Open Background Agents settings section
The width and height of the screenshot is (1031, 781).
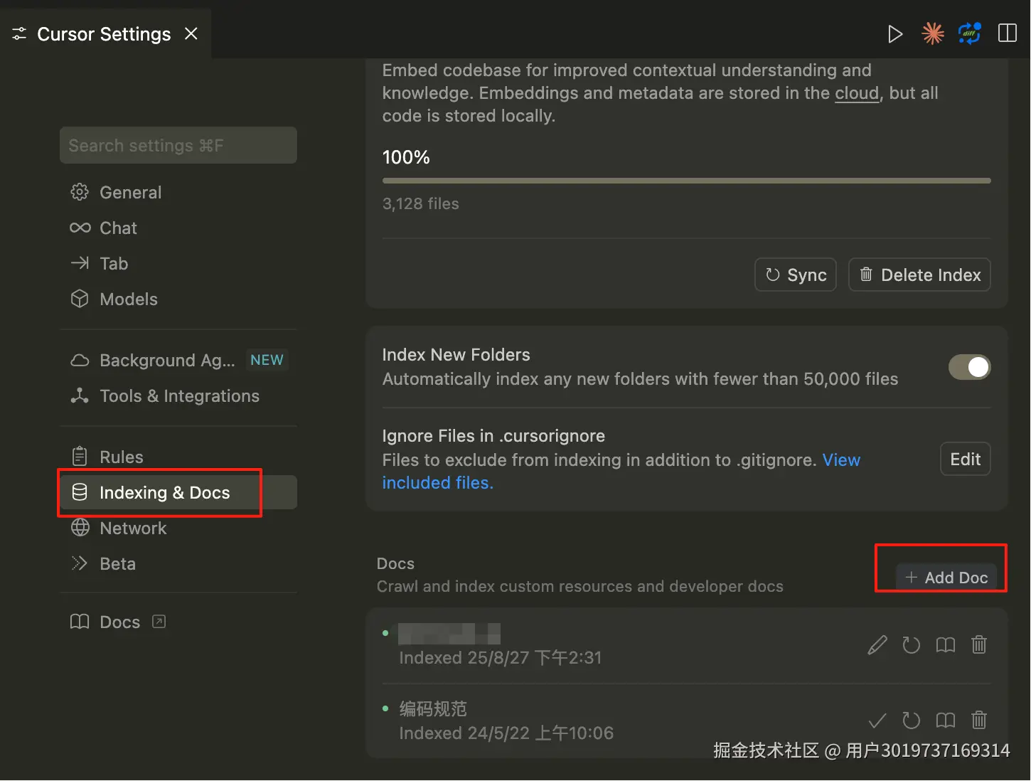(x=167, y=361)
